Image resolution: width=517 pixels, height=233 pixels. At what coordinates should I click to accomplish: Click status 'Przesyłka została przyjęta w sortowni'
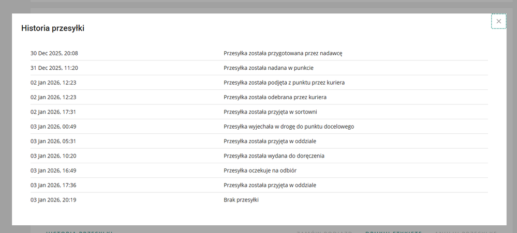coord(270,112)
